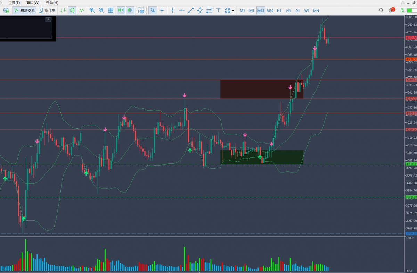The width and height of the screenshot is (417, 273).
Task: Click the 4000.00 green price label
Action: coord(411,164)
